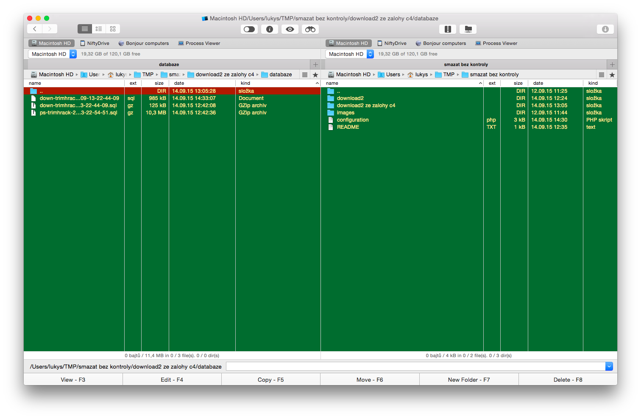Image resolution: width=641 pixels, height=419 pixels.
Task: Toggle the hidden files switch
Action: pos(249,29)
